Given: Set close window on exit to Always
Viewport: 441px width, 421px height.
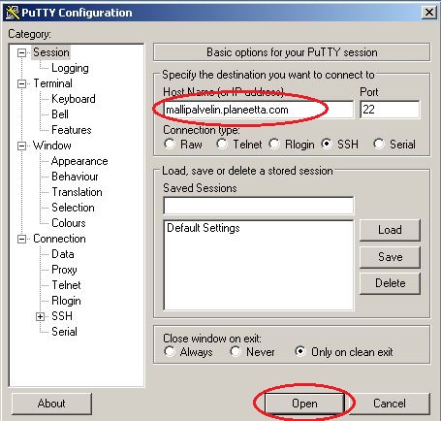Looking at the screenshot, I should [x=170, y=351].
